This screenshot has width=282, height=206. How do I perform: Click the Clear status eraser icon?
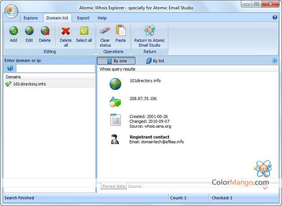[105, 31]
